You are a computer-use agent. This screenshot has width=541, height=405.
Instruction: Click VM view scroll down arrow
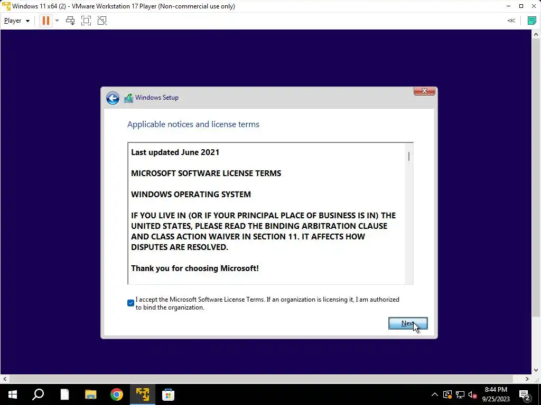coord(536,371)
